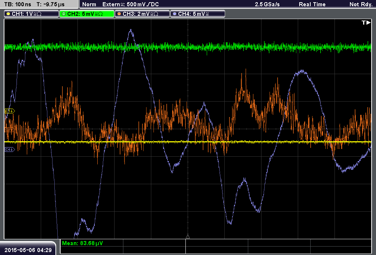Click the blue dot of CH4

174,14
